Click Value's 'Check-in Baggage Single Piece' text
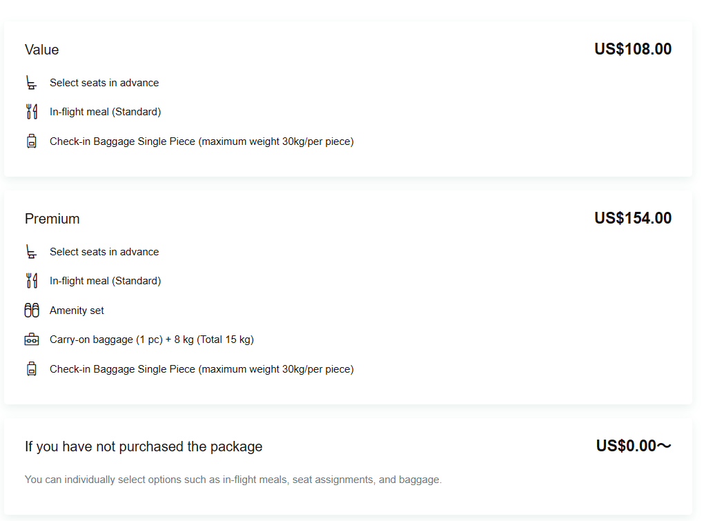The image size is (704, 521). 202,141
